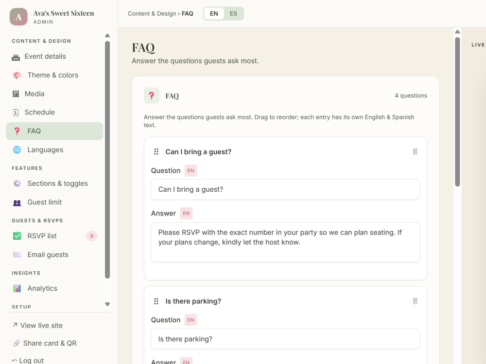Screen dimensions: 486x364
Task: Open the Guest limit page
Action: coord(54,202)
